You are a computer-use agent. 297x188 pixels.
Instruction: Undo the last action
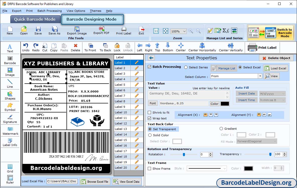26,48
